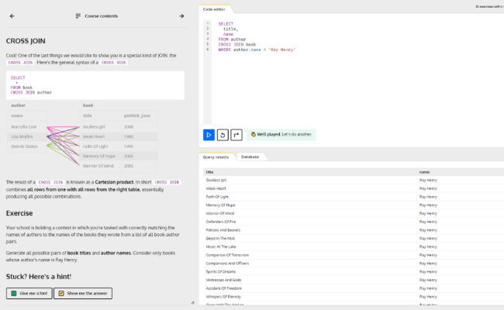The image size is (504, 310).
Task: Click Show me the answer button
Action: (83, 293)
